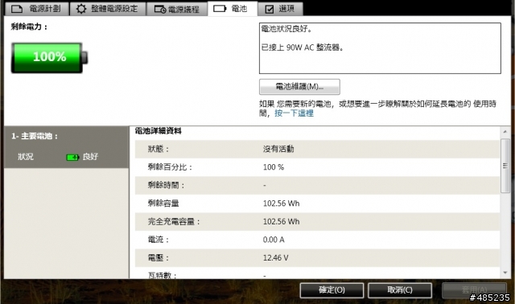Select the 剩餘時間 row
The image size is (515, 304).
(317, 185)
